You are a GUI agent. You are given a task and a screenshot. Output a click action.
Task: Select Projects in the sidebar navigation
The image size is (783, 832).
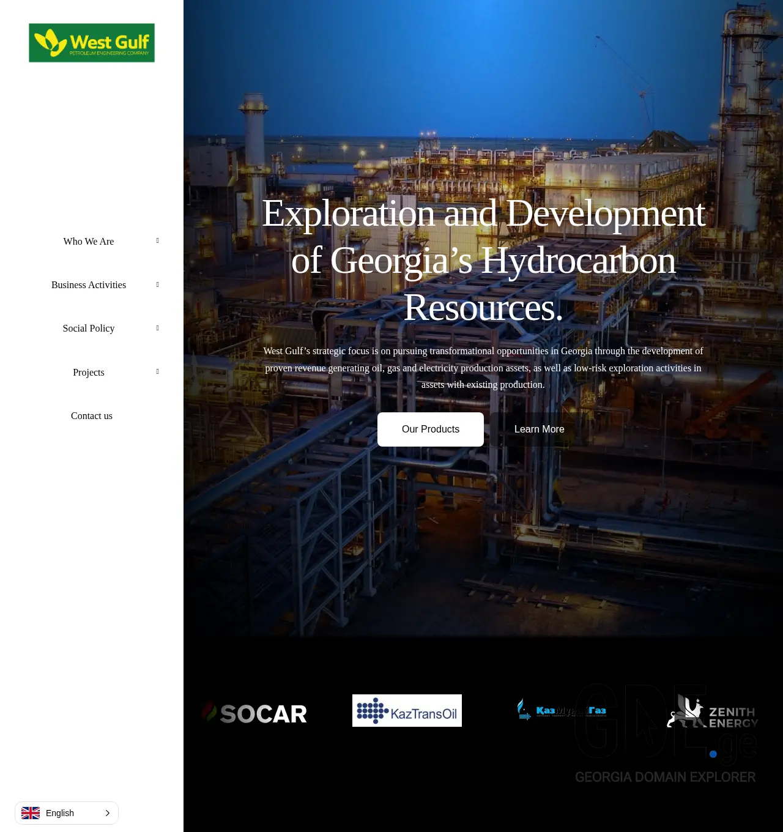point(88,372)
